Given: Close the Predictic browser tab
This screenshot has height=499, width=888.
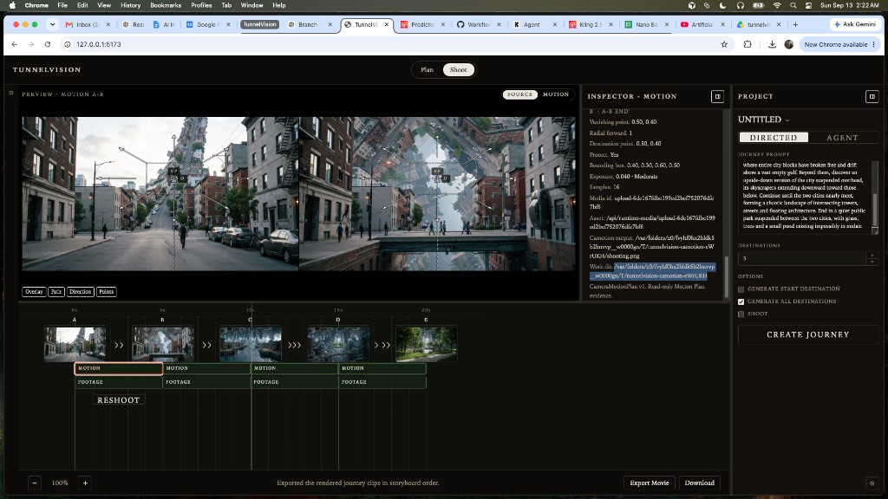Looking at the screenshot, I should tap(443, 24).
